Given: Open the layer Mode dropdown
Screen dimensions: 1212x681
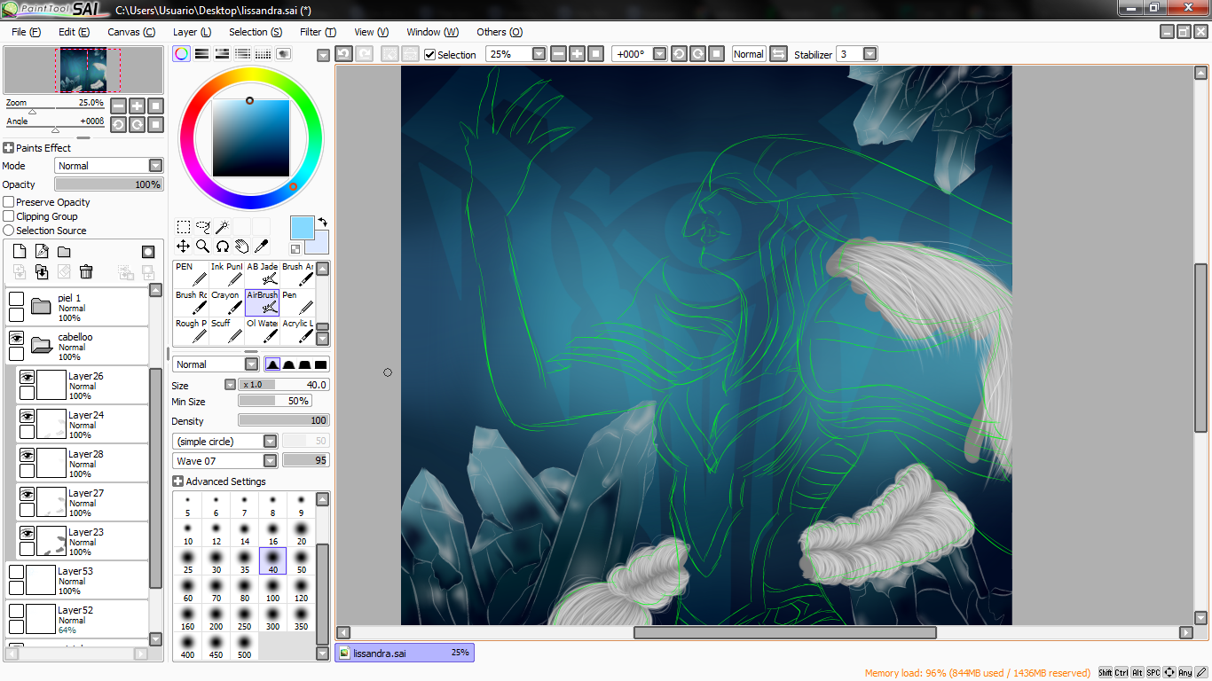Looking at the screenshot, I should click(109, 166).
